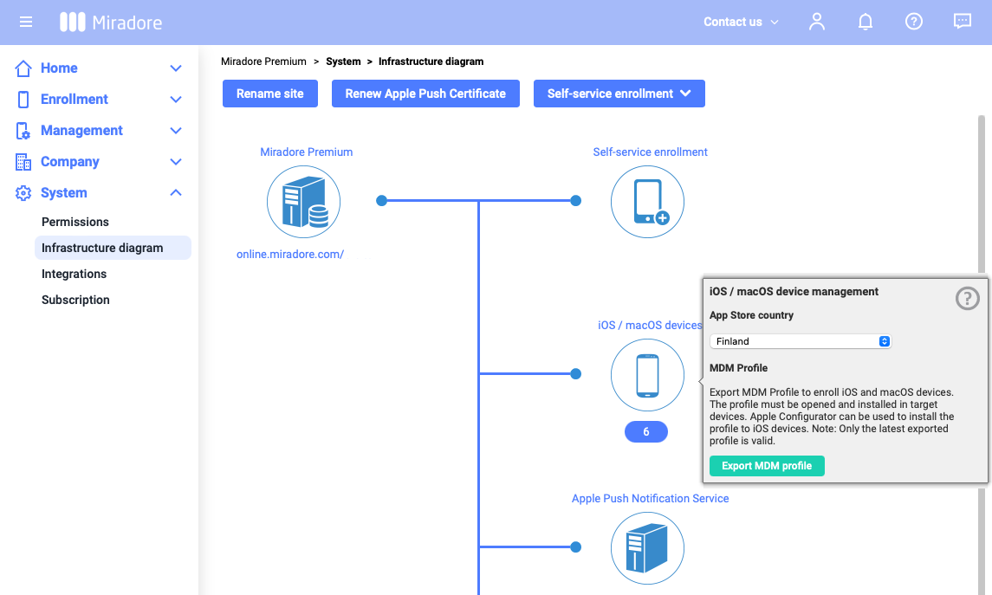Expand the Company menu chevron
992x595 pixels.
coord(176,162)
